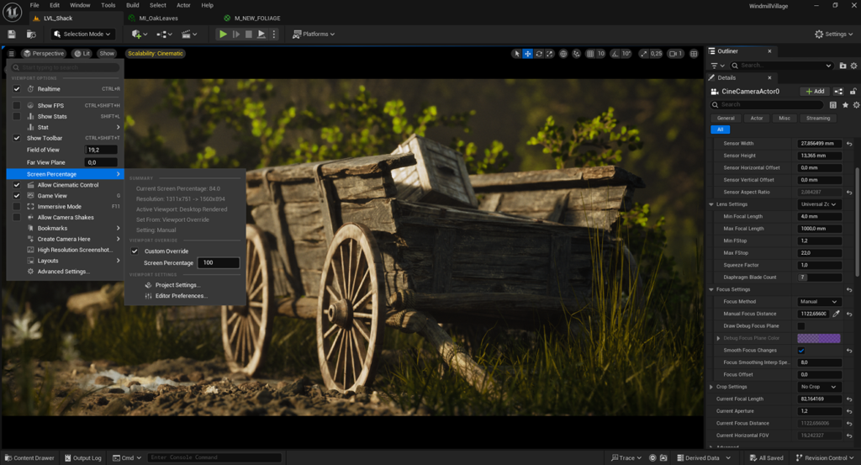Open the play options three-dot menu
The width and height of the screenshot is (861, 465).
tap(274, 34)
